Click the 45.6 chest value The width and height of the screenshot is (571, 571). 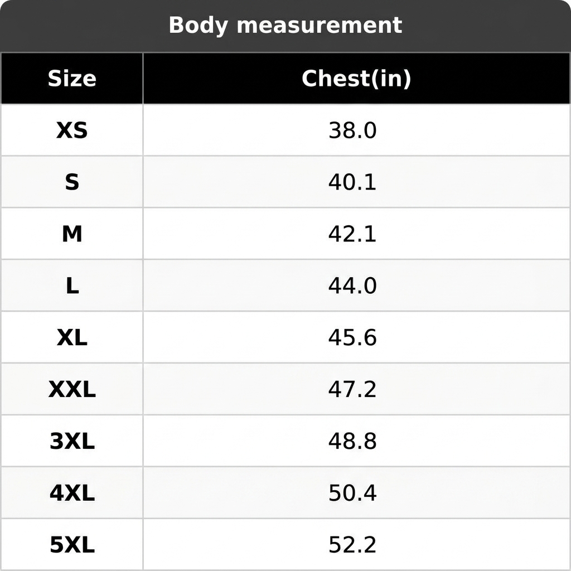[352, 337]
